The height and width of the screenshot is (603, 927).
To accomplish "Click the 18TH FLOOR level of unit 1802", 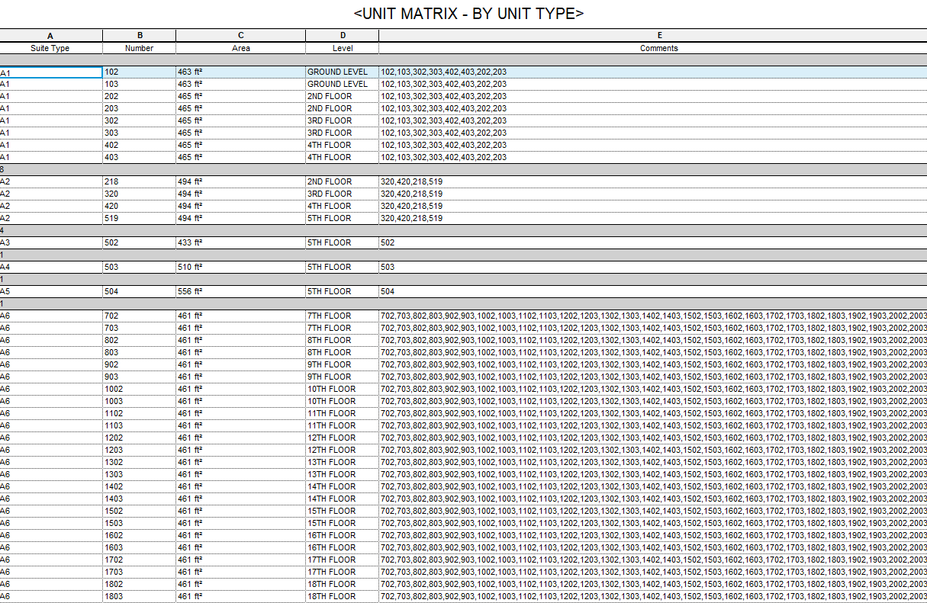I will tap(343, 584).
